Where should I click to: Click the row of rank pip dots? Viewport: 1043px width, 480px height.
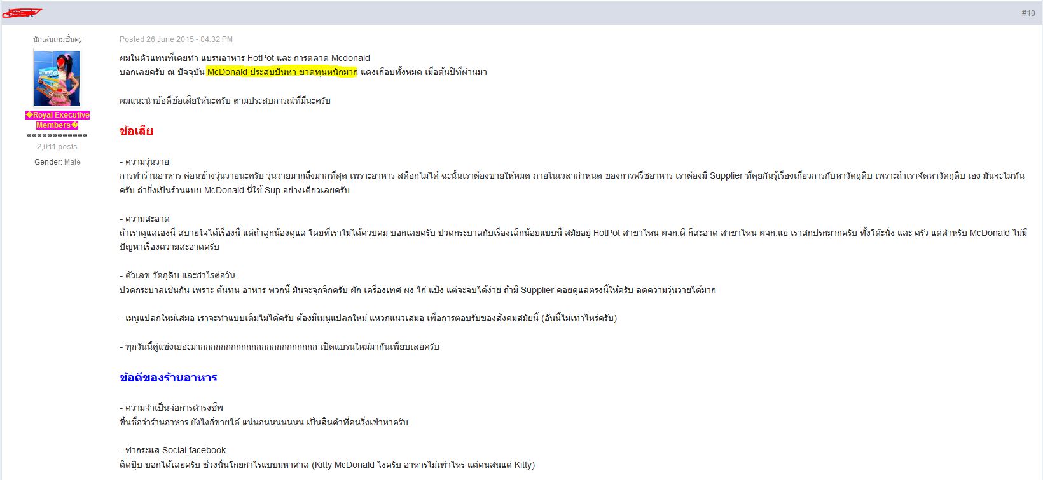[57, 135]
